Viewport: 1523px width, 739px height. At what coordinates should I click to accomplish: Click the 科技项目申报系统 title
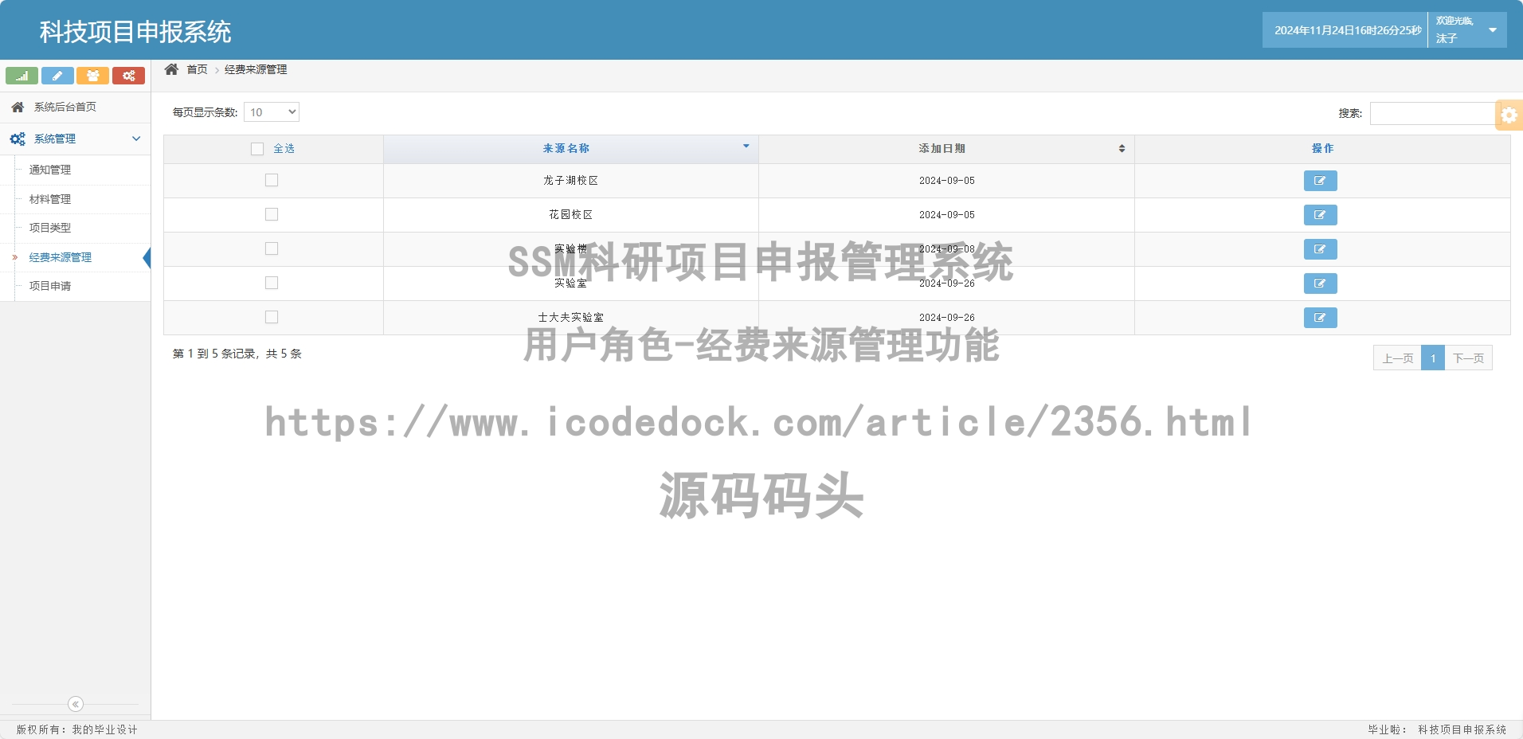[135, 32]
